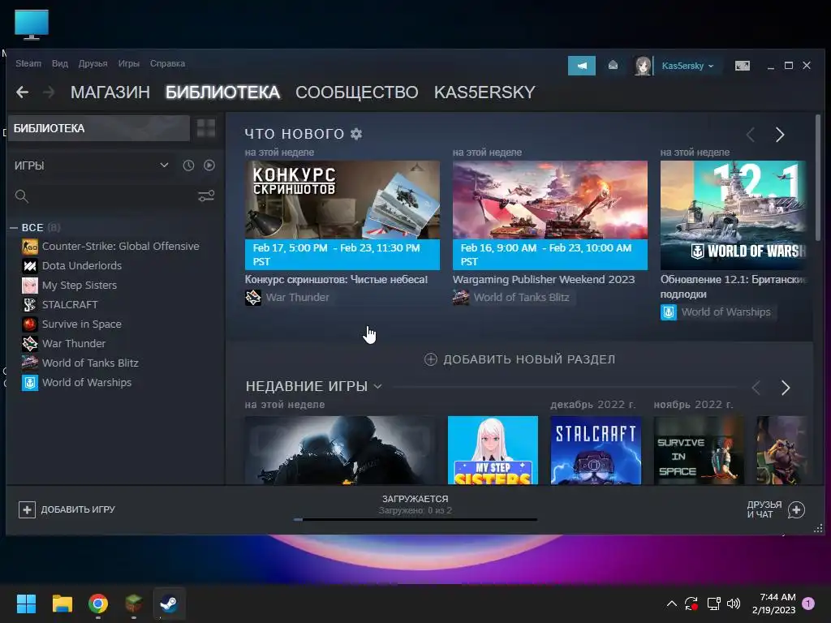Open the KAS5ERSKY profile tab
831x623 pixels.
484,92
